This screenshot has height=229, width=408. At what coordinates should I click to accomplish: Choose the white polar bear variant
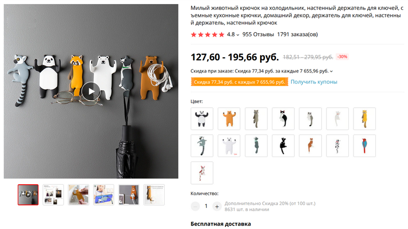click(x=229, y=146)
